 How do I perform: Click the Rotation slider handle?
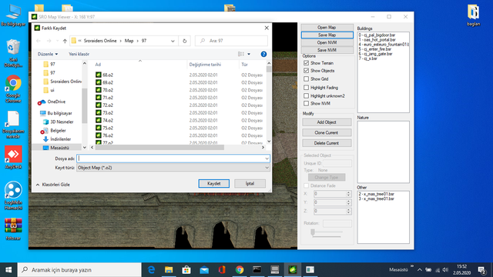[313, 232]
